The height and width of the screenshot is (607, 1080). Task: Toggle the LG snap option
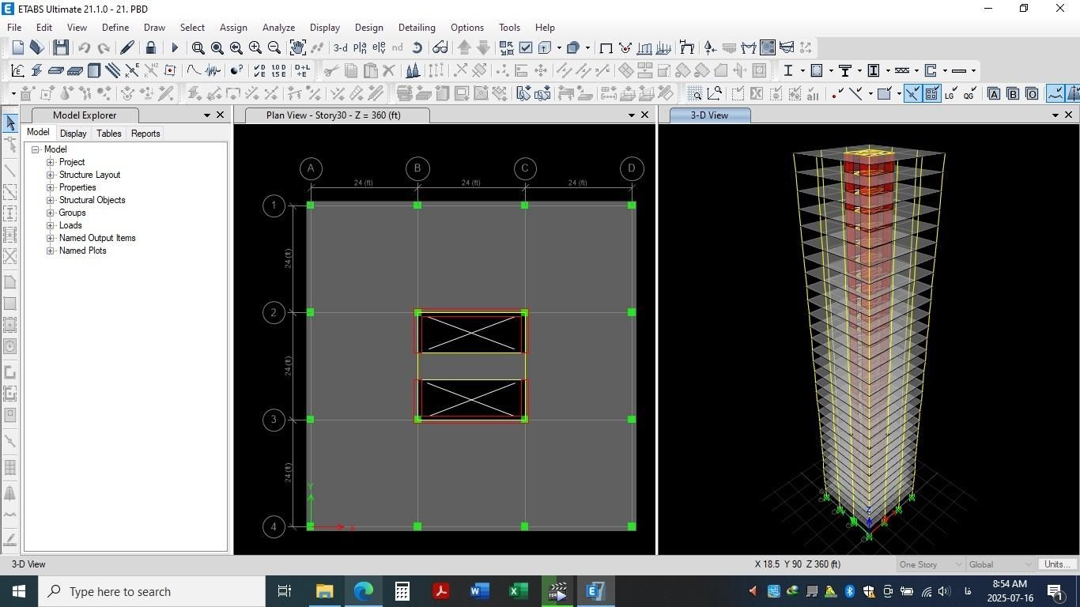pyautogui.click(x=950, y=93)
